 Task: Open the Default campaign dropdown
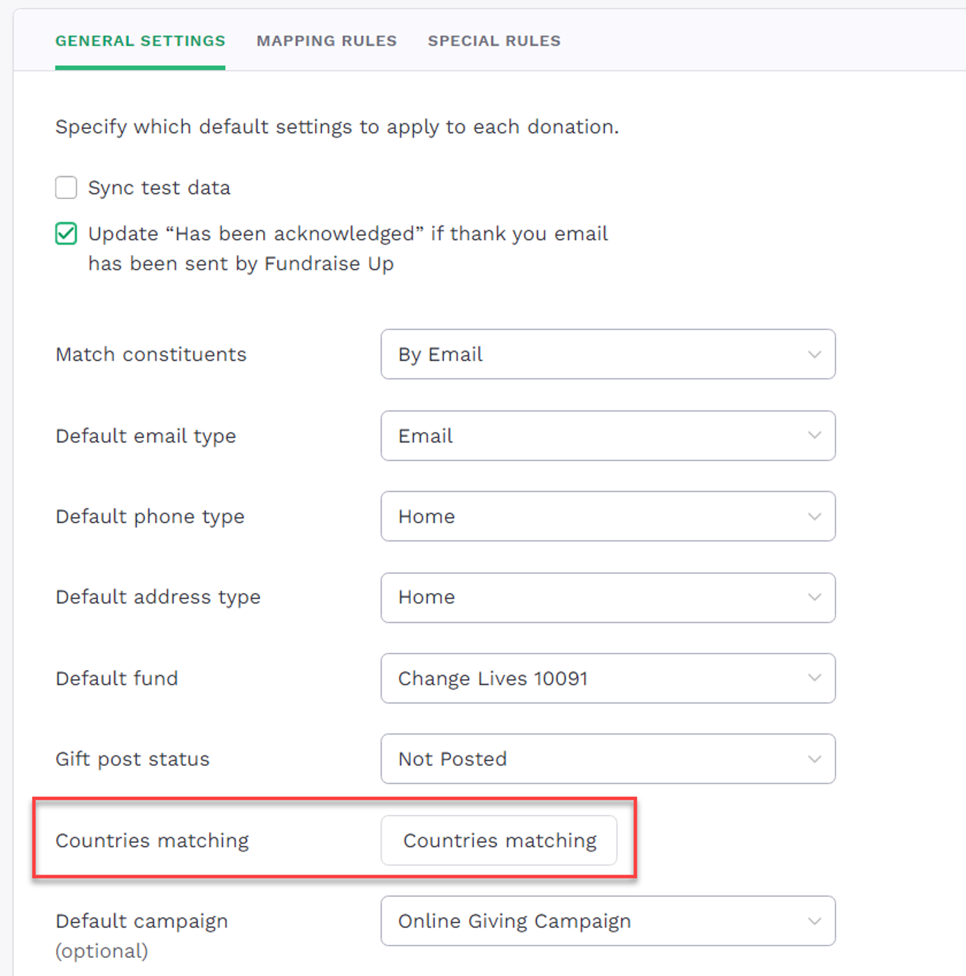tap(607, 921)
